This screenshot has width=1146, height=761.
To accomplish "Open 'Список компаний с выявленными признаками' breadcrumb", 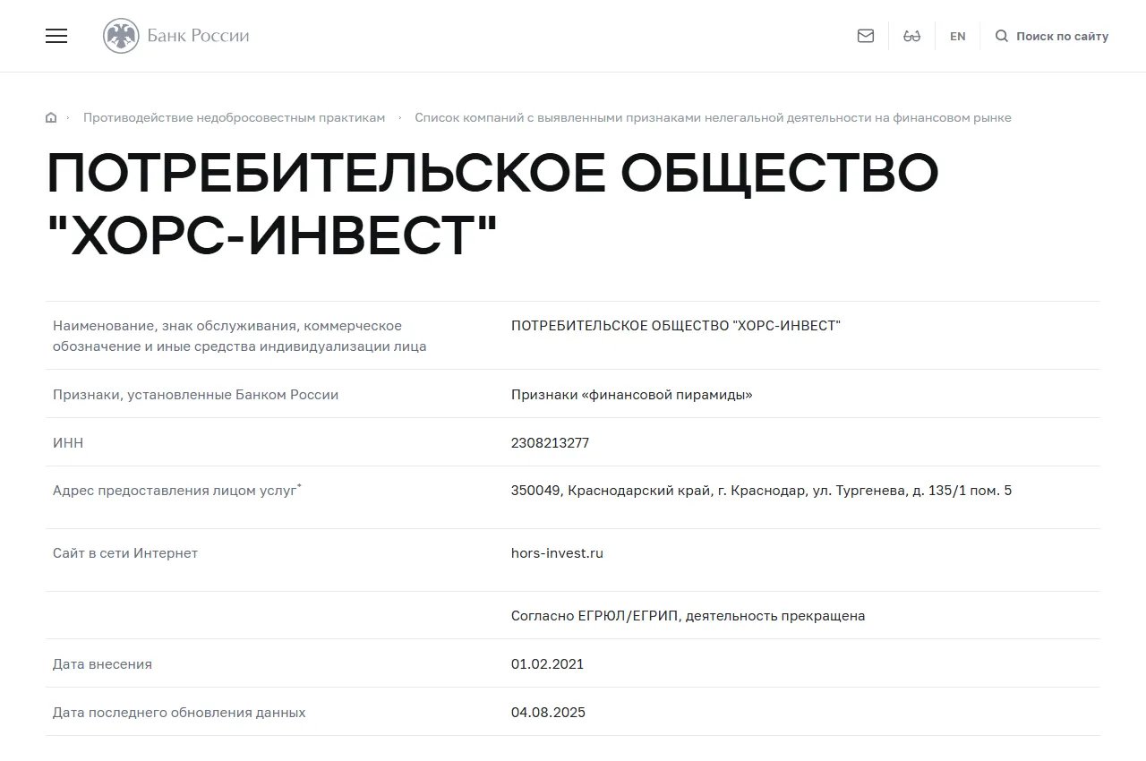I will [x=713, y=118].
